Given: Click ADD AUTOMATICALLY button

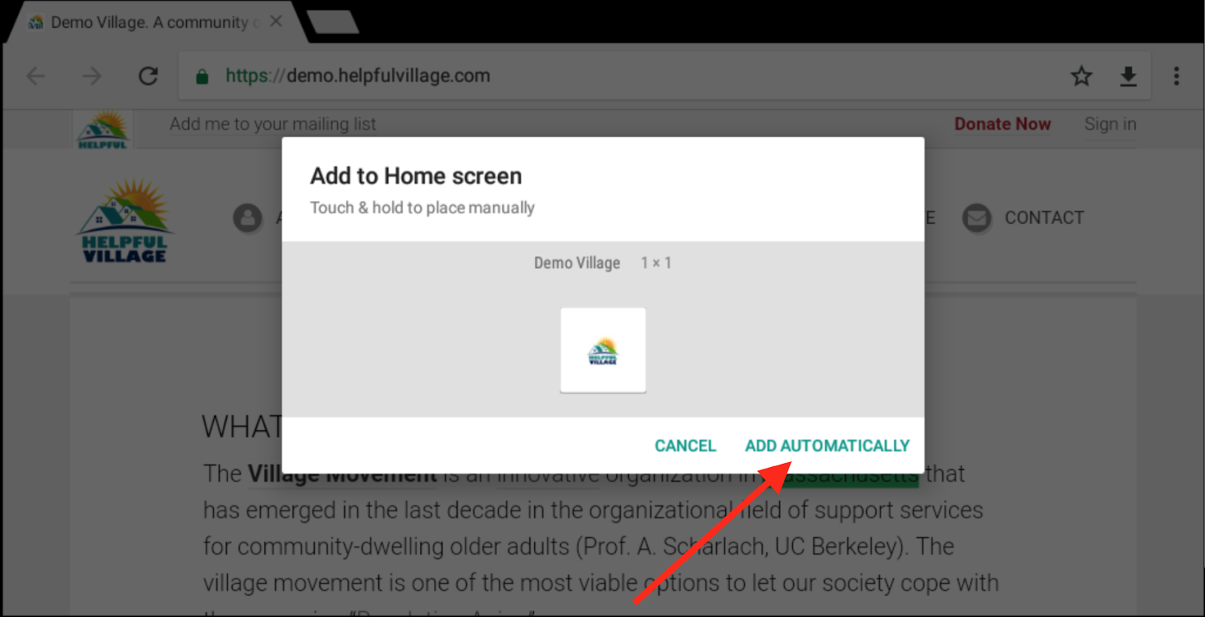Looking at the screenshot, I should coord(827,446).
